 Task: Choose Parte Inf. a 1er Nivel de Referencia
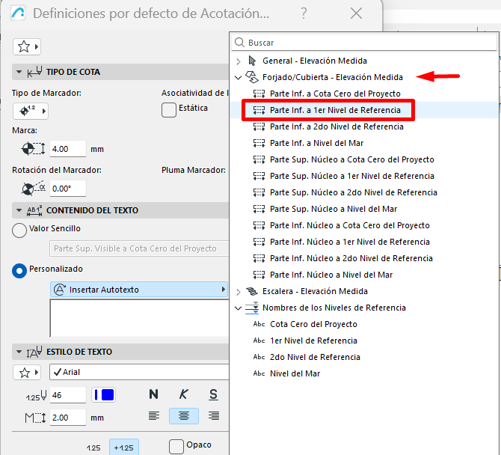click(x=334, y=110)
